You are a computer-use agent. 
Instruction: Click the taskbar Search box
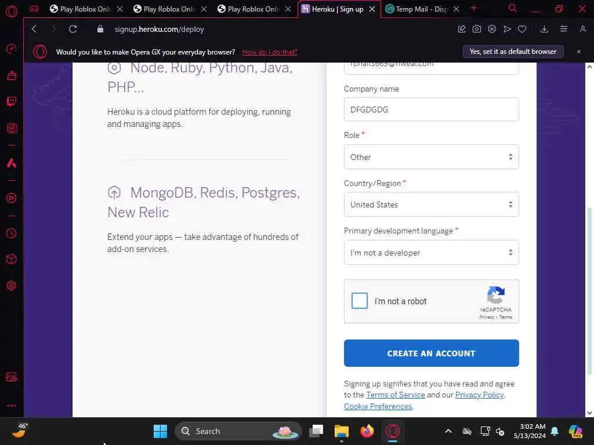point(238,431)
